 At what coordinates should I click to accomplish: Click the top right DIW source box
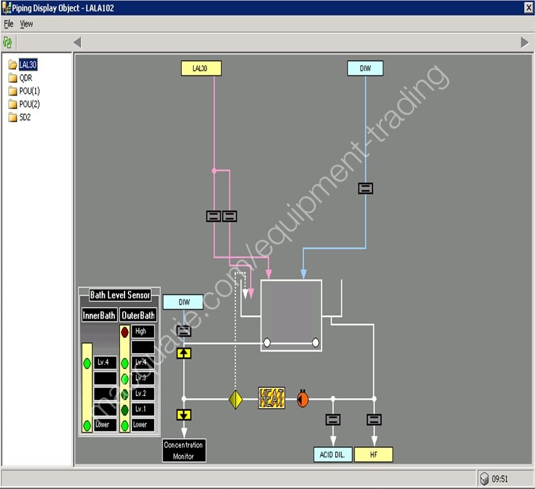tap(365, 68)
